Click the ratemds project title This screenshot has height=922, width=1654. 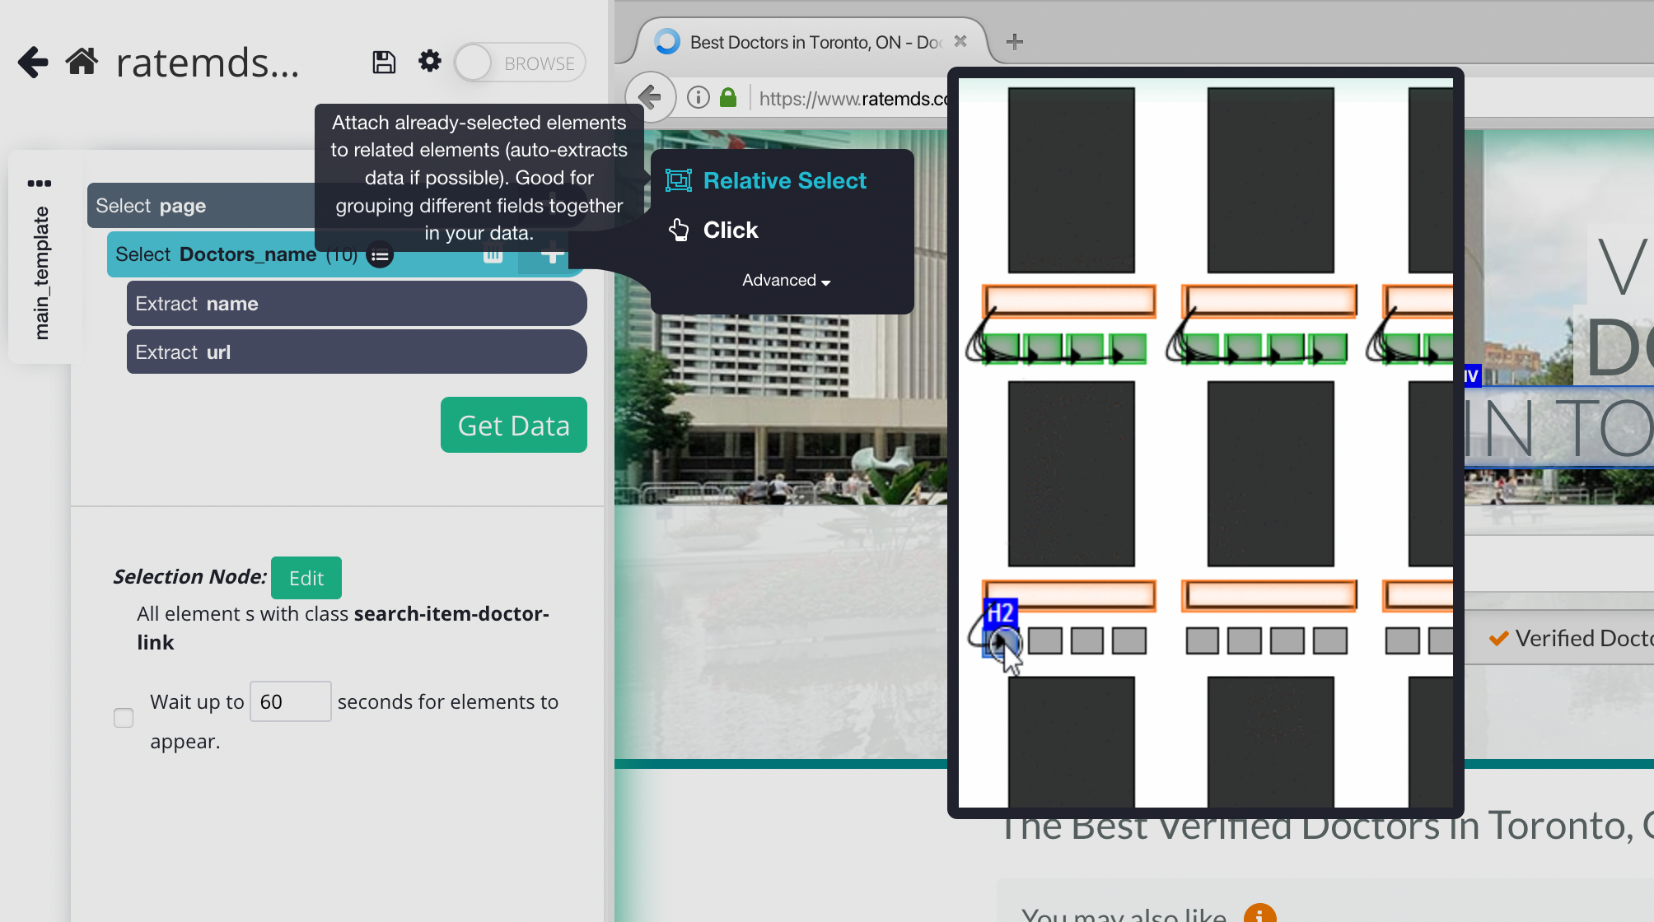207,63
